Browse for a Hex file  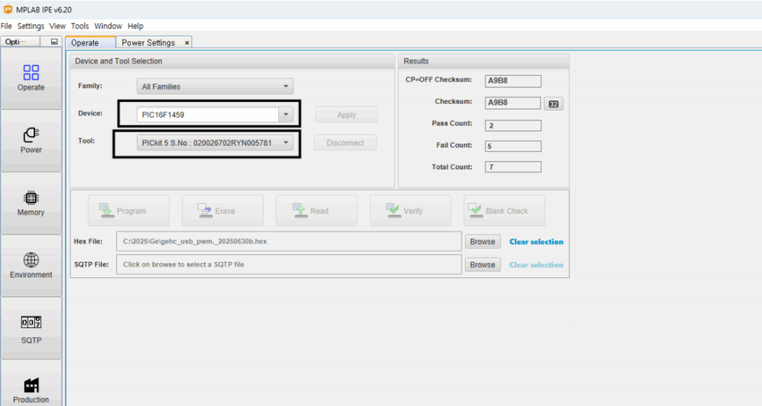(x=482, y=242)
